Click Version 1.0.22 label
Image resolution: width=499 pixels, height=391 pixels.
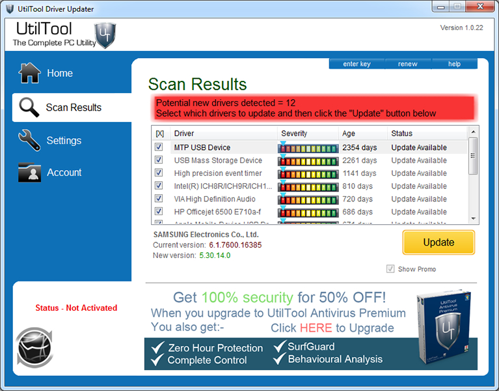point(461,28)
